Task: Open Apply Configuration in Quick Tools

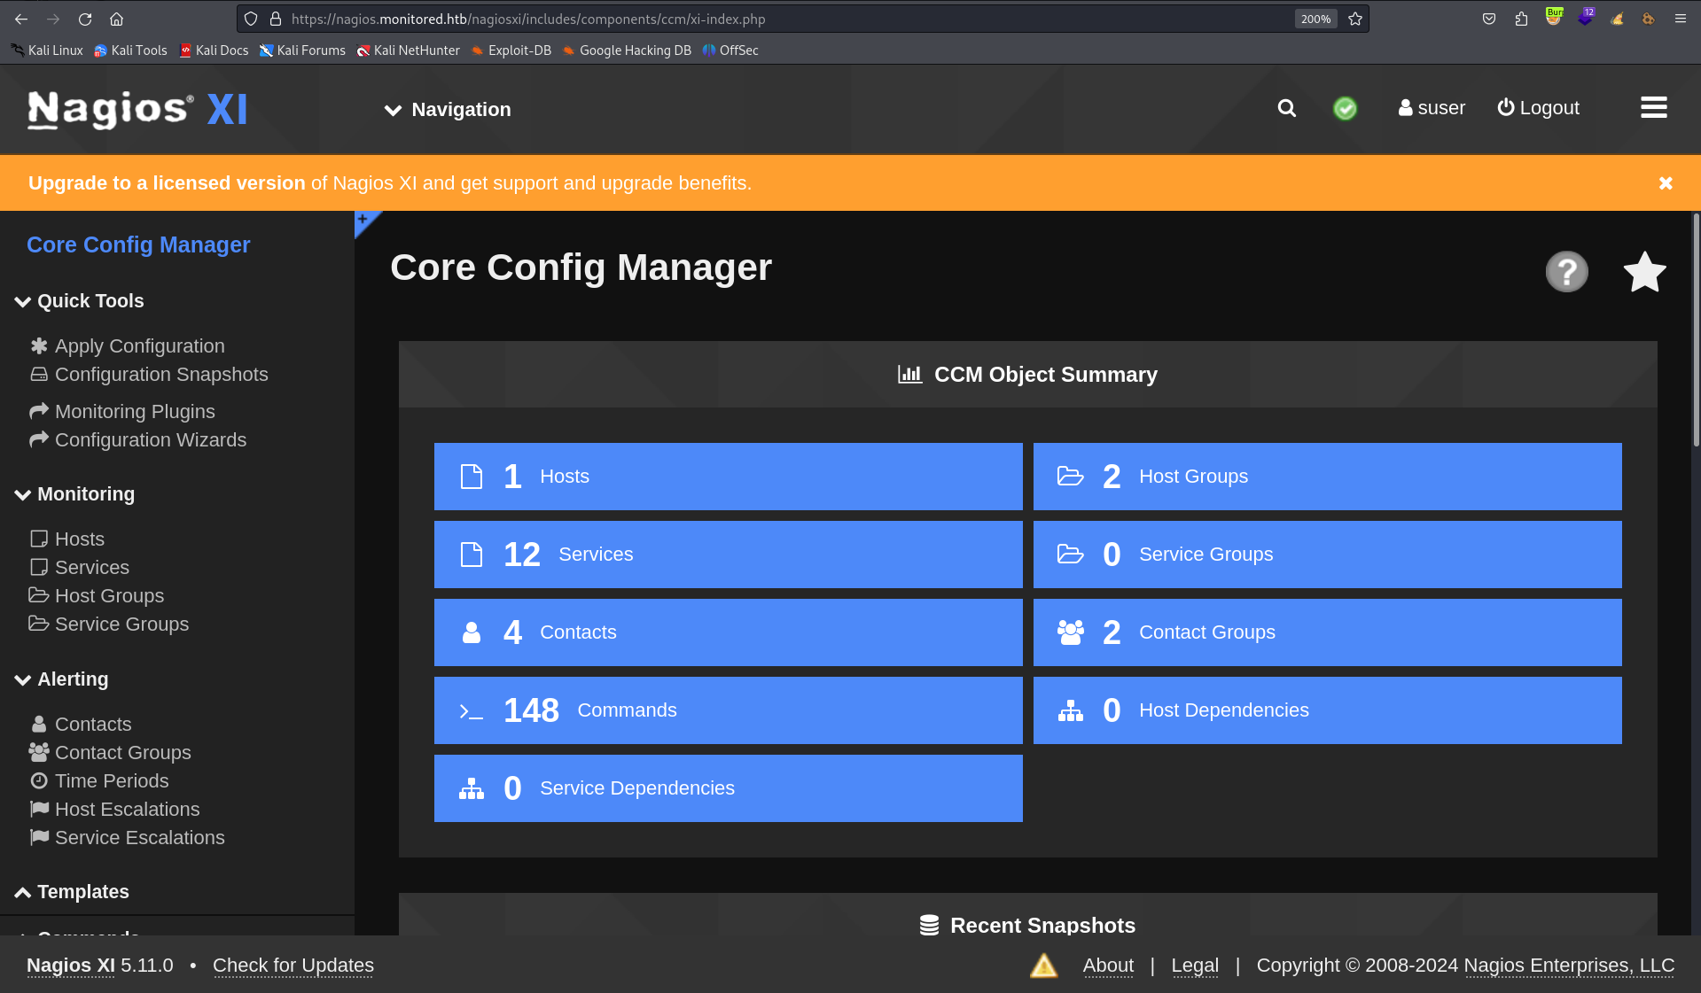Action: coord(128,346)
